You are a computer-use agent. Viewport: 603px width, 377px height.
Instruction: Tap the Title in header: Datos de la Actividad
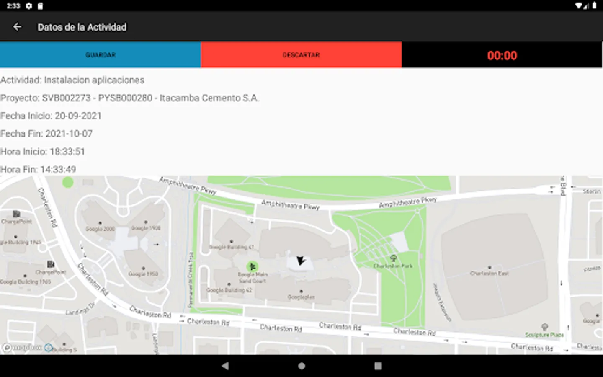[82, 27]
